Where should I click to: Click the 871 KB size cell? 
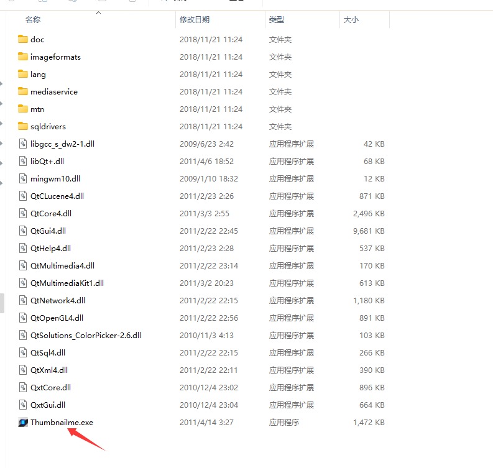pos(372,196)
